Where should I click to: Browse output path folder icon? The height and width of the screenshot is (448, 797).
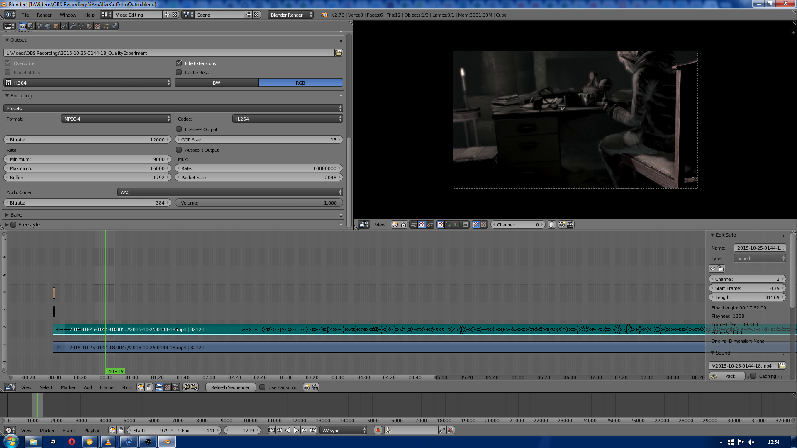(339, 53)
